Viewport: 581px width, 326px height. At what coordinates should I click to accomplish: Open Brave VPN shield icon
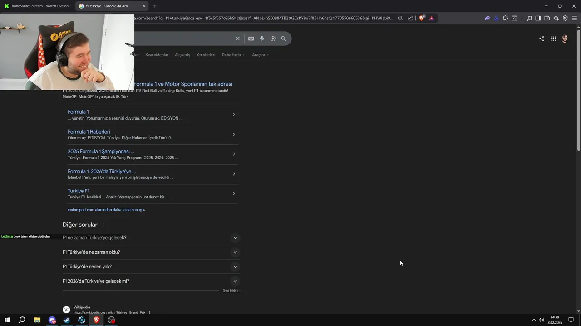click(565, 18)
